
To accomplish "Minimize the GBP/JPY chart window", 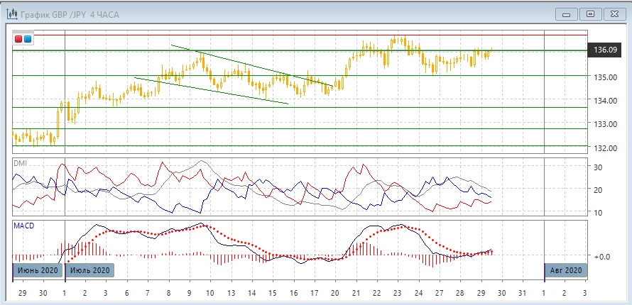I will pos(566,13).
